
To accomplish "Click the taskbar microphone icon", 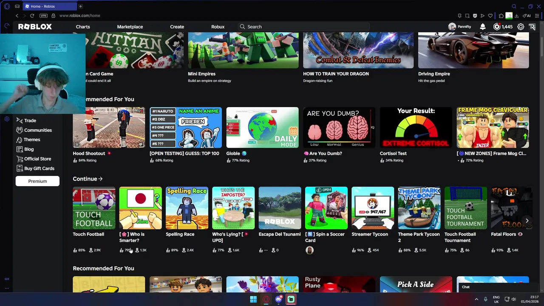I will (485, 299).
